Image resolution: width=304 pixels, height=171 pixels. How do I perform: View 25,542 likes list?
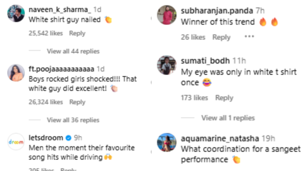click(46, 33)
